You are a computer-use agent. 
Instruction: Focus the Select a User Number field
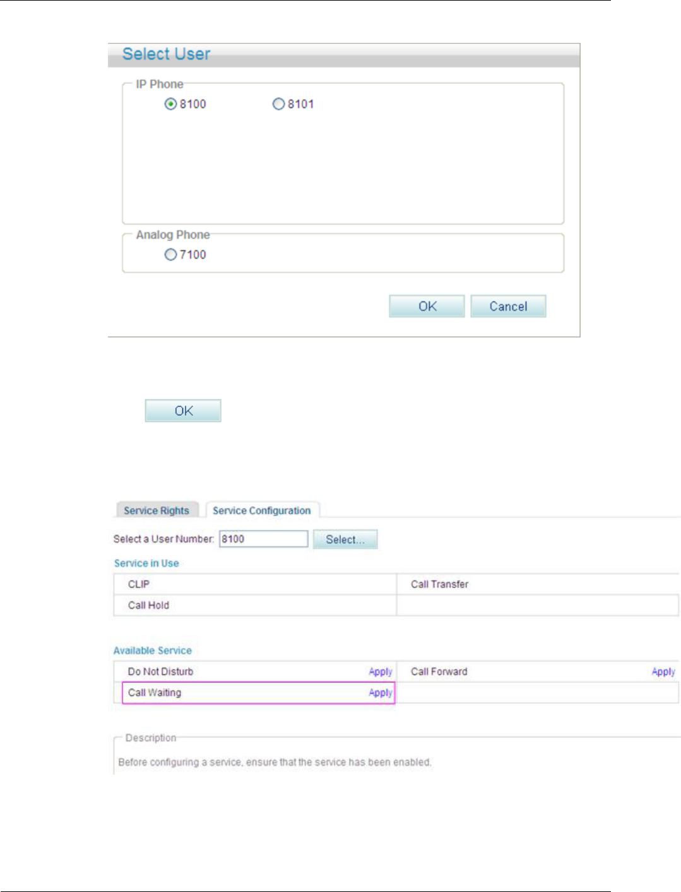coord(263,539)
